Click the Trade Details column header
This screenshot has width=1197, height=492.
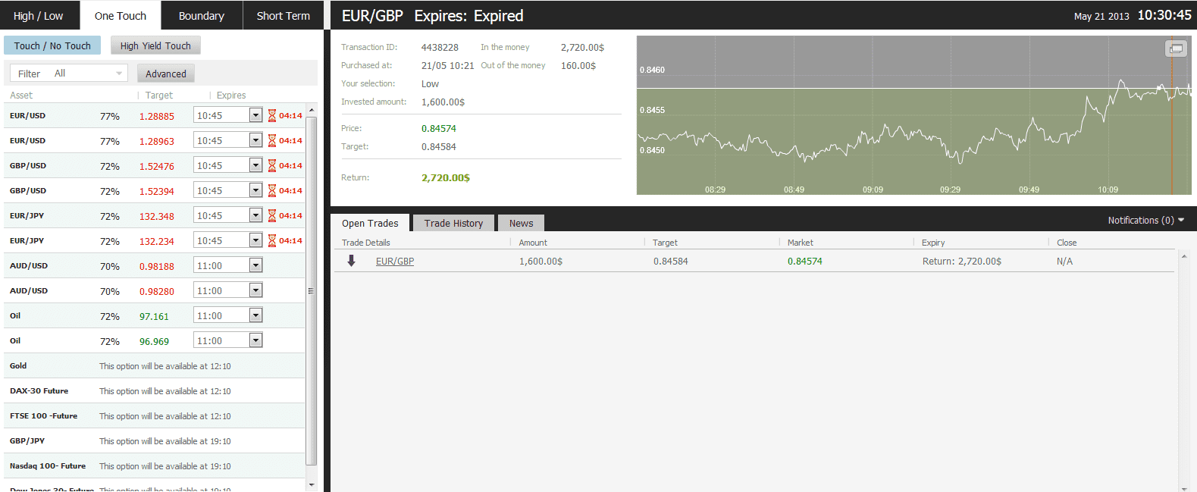pyautogui.click(x=366, y=243)
